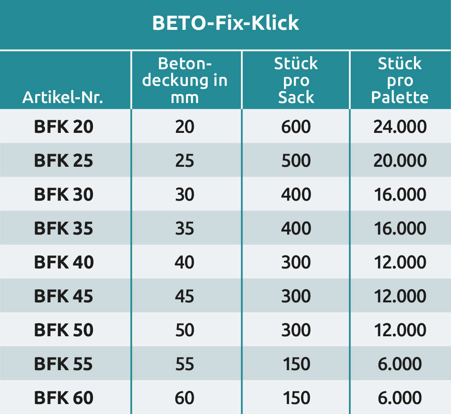This screenshot has width=451, height=414.
Task: Select the Artikel-Nr. column header
Action: click(x=63, y=98)
